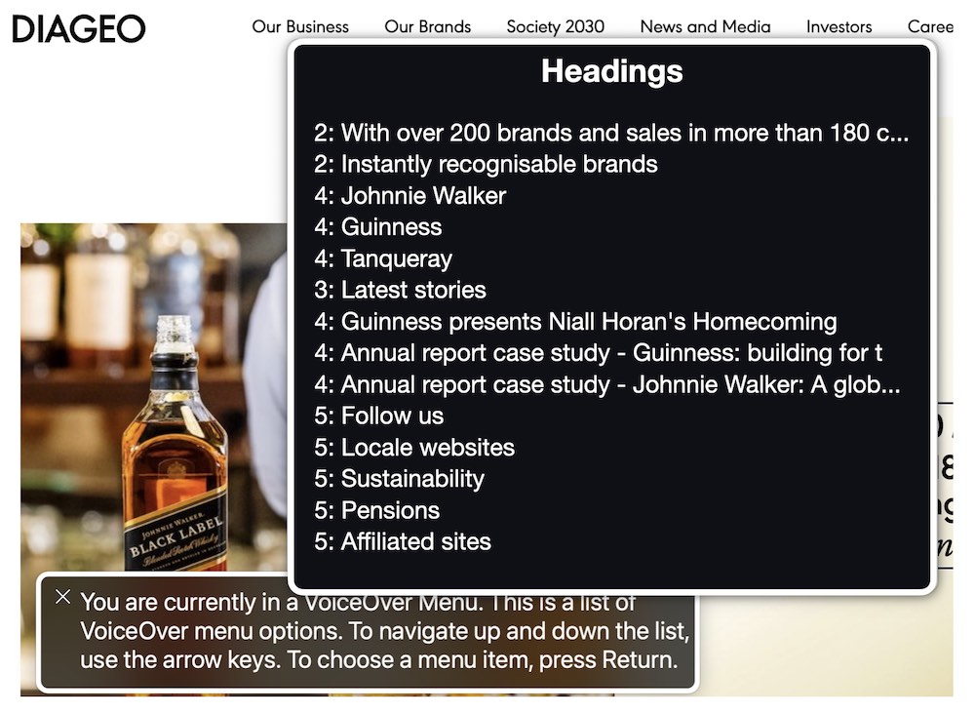Select Guinness presents Niall Horan's Homecoming

coord(575,321)
